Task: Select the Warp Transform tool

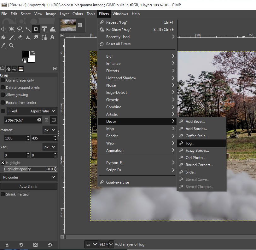Action: [52, 29]
